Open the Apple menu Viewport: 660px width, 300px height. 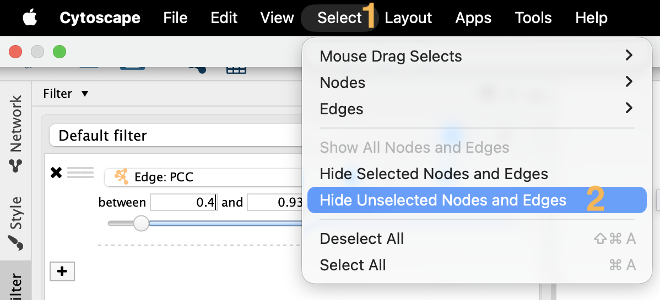(30, 18)
